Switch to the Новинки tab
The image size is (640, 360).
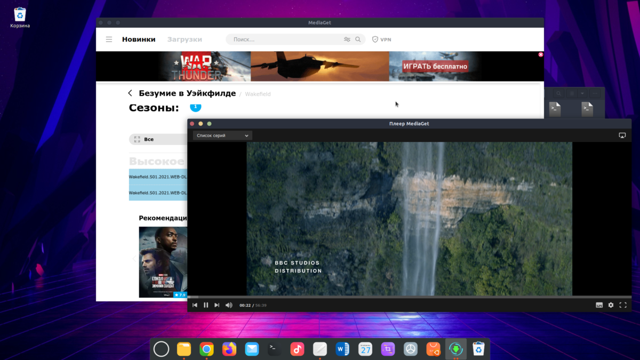(139, 39)
